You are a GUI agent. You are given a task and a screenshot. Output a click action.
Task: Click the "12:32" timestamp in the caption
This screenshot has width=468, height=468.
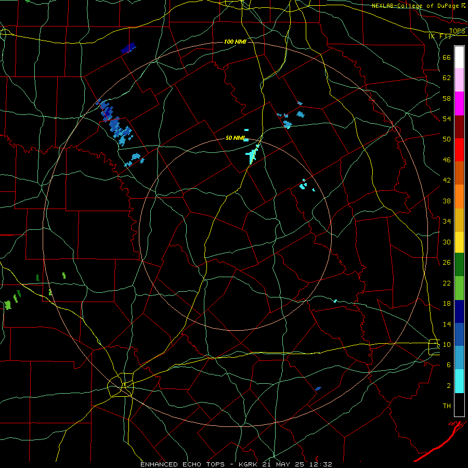(x=320, y=464)
